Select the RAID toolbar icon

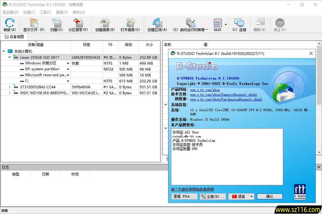click(x=218, y=24)
